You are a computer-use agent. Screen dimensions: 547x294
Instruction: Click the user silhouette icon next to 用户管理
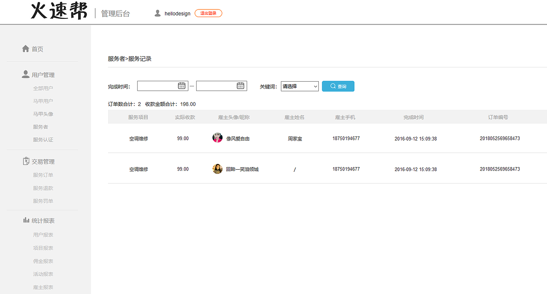[x=26, y=73]
